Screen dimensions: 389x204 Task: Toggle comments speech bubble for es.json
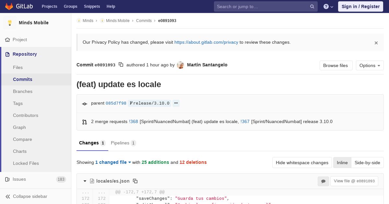click(x=323, y=181)
